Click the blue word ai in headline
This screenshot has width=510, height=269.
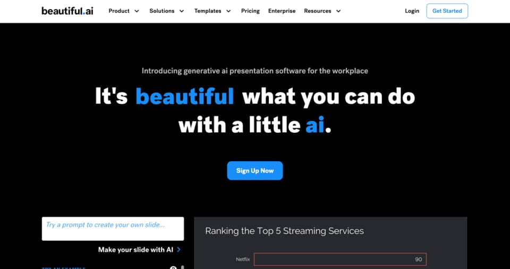[315, 125]
